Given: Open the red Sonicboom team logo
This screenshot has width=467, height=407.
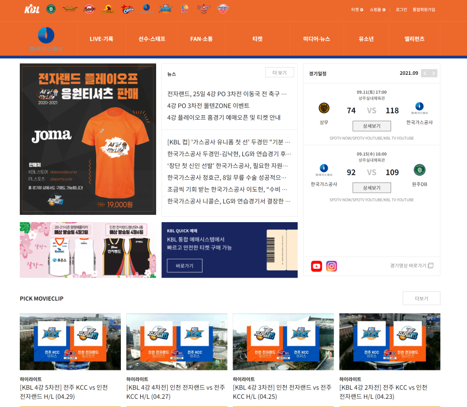Looking at the screenshot, I should click(x=204, y=9).
